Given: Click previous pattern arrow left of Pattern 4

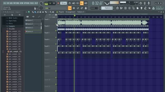Looking at the screenshot, I should coord(100,8).
